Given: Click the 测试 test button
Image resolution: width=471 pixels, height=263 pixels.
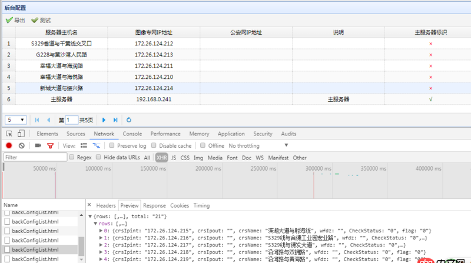Looking at the screenshot, I should pos(41,20).
